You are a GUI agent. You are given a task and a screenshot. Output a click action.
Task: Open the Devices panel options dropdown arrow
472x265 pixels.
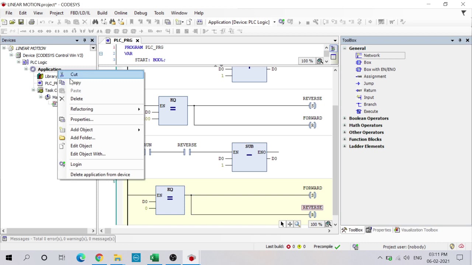tap(77, 40)
